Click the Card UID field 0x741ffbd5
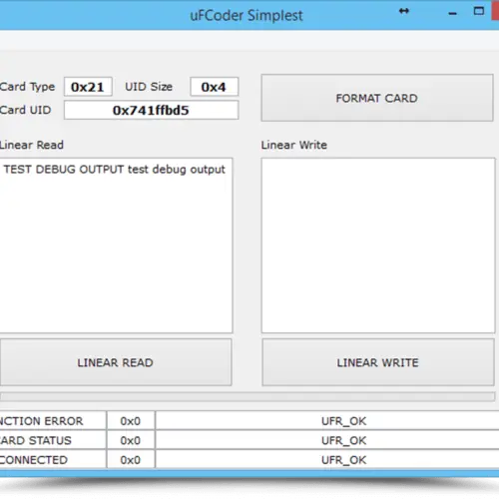The height and width of the screenshot is (499, 499). click(152, 110)
